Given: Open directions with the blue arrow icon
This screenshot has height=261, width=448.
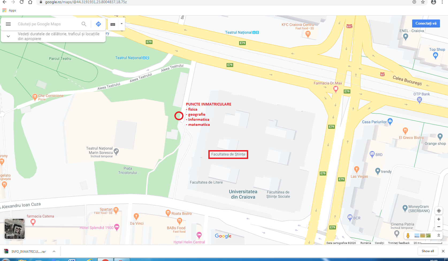Looking at the screenshot, I should (x=98, y=24).
